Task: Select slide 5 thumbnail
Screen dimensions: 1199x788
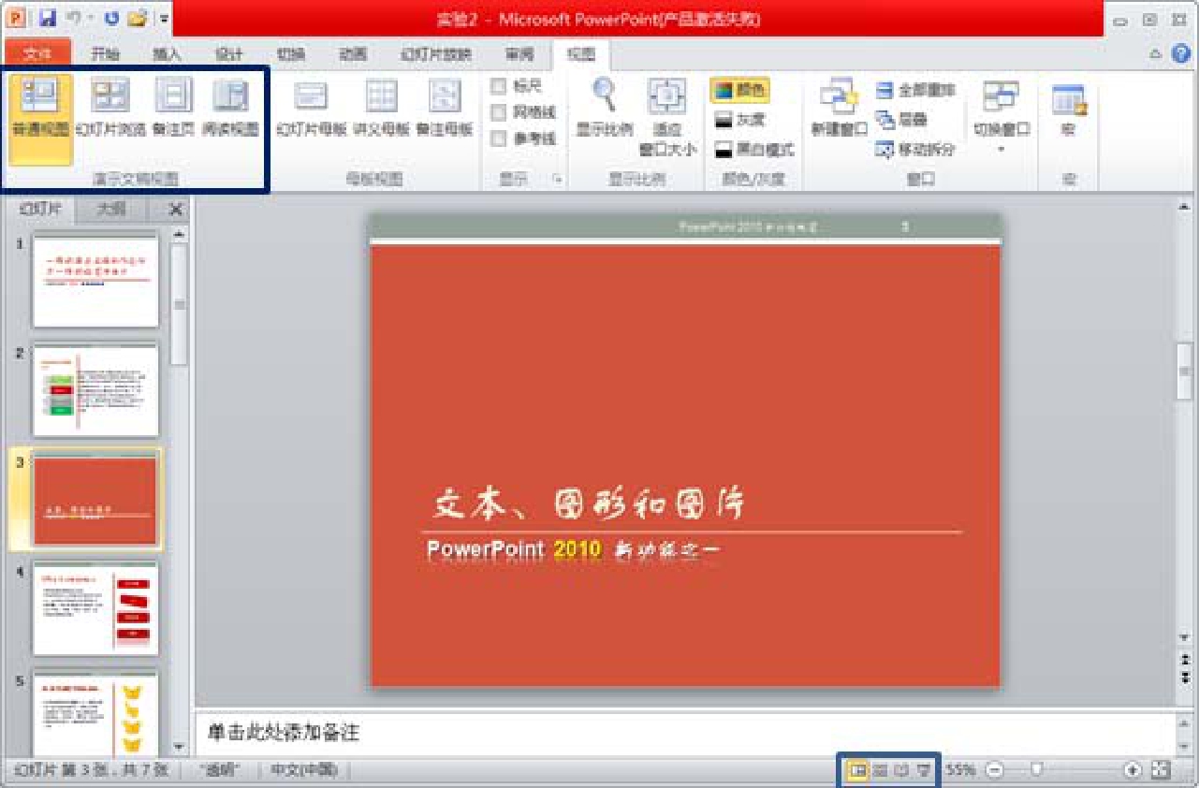Action: click(95, 712)
